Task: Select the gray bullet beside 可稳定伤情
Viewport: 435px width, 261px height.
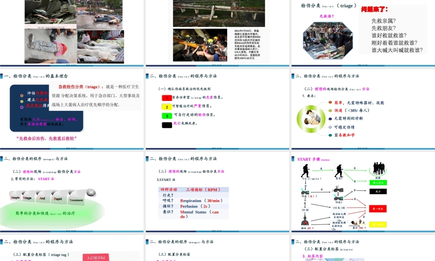Action: [x=330, y=127]
